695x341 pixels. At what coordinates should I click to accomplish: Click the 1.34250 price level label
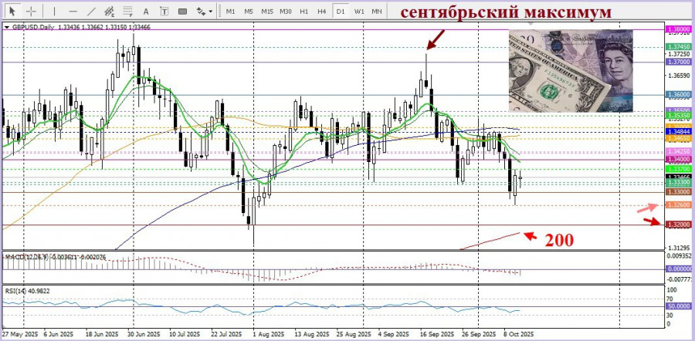tap(678, 151)
